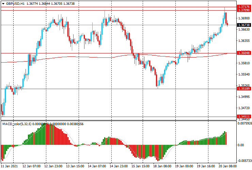The height and width of the screenshot is (170, 252).
Task: Select the 1.37176 red price level label
Action: (x=244, y=7)
